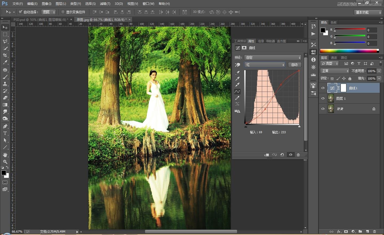Select the Horizontal Type tool
384x235 pixels.
5,133
